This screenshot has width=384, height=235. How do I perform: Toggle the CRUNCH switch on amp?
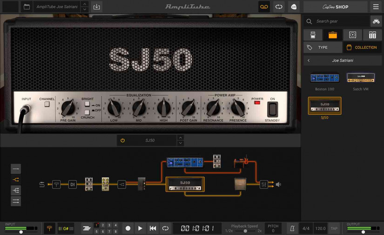coord(87,112)
